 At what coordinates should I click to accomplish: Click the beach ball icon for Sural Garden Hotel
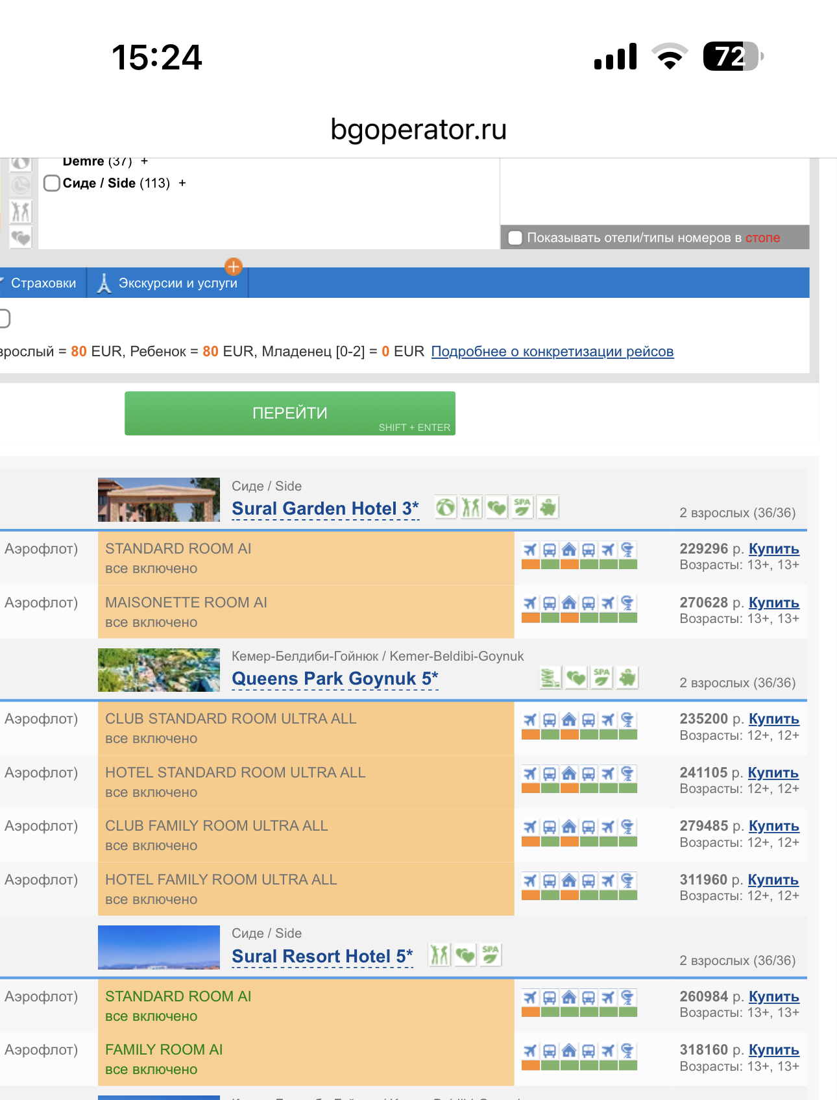pyautogui.click(x=445, y=507)
